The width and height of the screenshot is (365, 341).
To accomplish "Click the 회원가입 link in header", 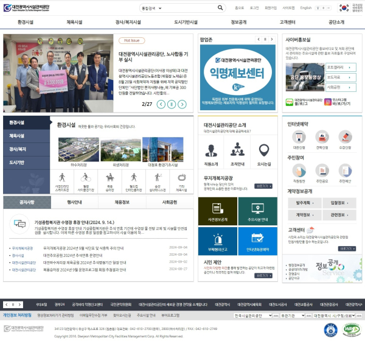I will pos(271,8).
